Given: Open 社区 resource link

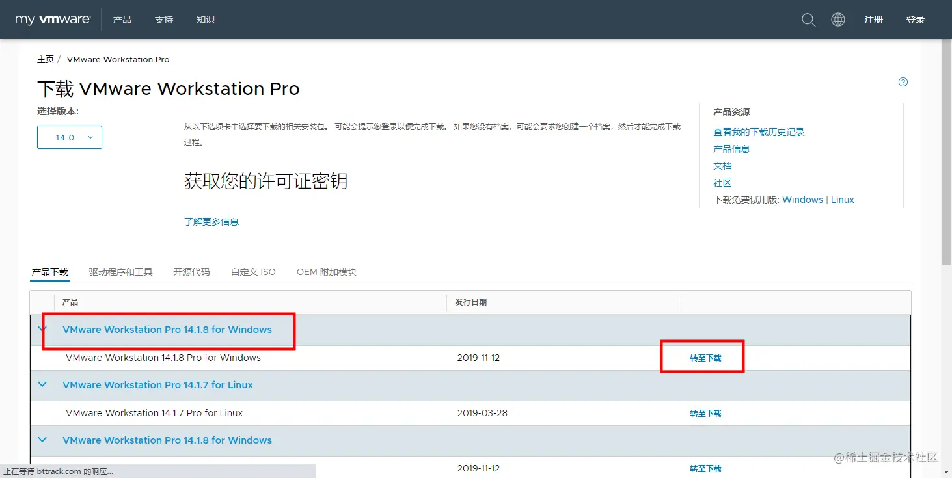Looking at the screenshot, I should (x=722, y=183).
